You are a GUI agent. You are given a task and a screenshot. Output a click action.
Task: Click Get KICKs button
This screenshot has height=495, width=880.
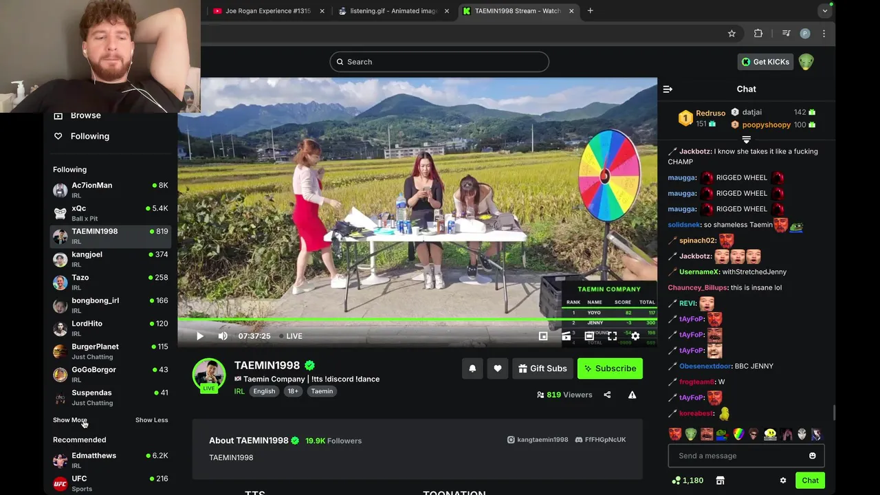pos(765,62)
